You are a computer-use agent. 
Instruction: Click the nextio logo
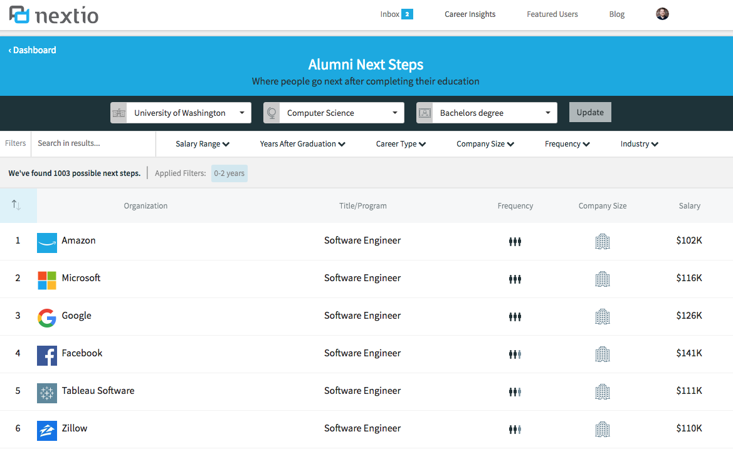54,15
